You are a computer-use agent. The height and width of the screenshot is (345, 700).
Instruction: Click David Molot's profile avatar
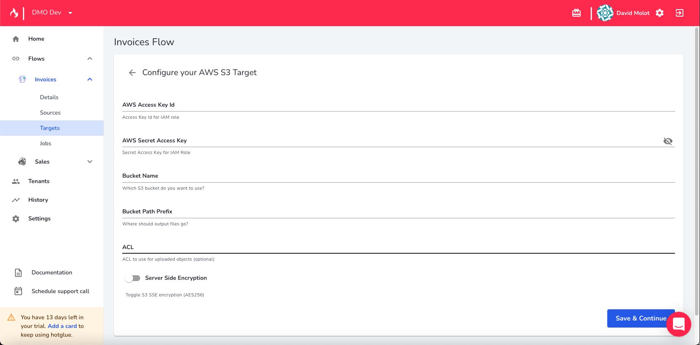coord(605,13)
